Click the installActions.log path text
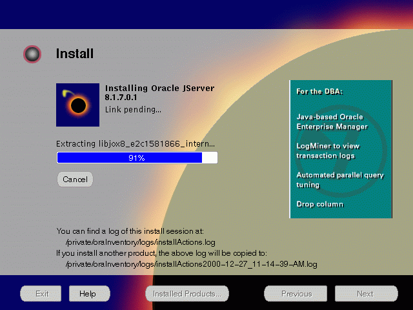 pos(141,242)
